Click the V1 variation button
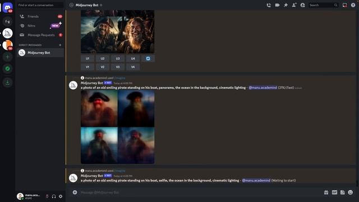Image resolution: width=359 pixels, height=202 pixels. 88,67
